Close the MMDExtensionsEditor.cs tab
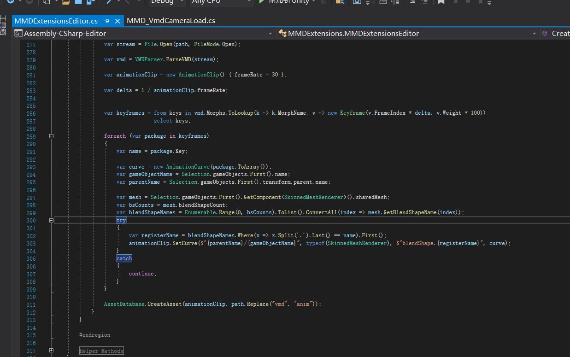The image size is (570, 357). point(117,21)
